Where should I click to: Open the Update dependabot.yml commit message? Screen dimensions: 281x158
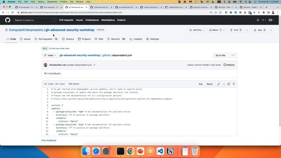(79, 65)
